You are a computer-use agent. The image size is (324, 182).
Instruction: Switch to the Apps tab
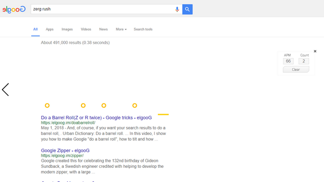point(50,29)
